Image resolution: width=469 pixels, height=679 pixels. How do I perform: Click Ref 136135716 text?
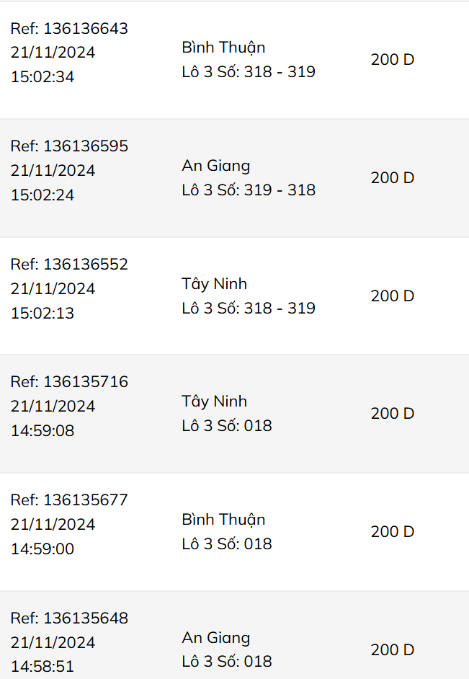point(69,382)
